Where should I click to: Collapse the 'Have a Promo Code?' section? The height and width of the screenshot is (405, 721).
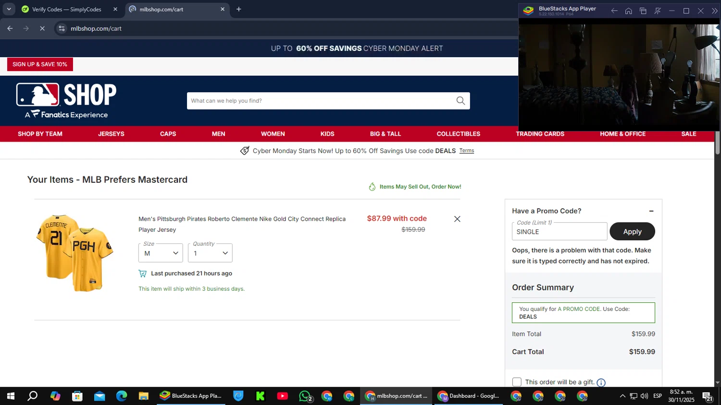click(x=651, y=211)
